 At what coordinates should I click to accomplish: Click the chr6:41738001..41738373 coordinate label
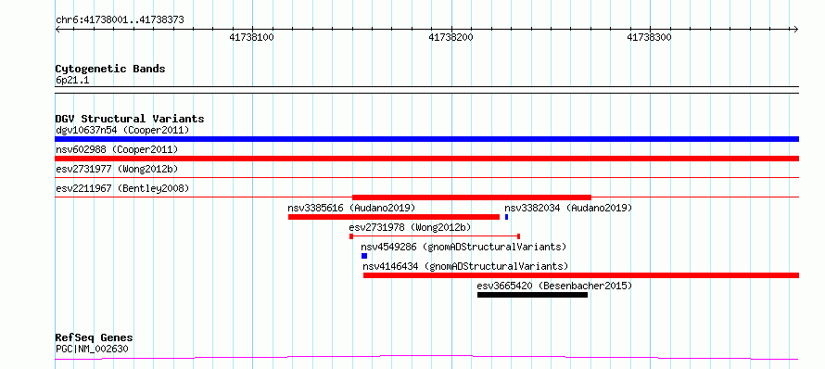pyautogui.click(x=120, y=20)
